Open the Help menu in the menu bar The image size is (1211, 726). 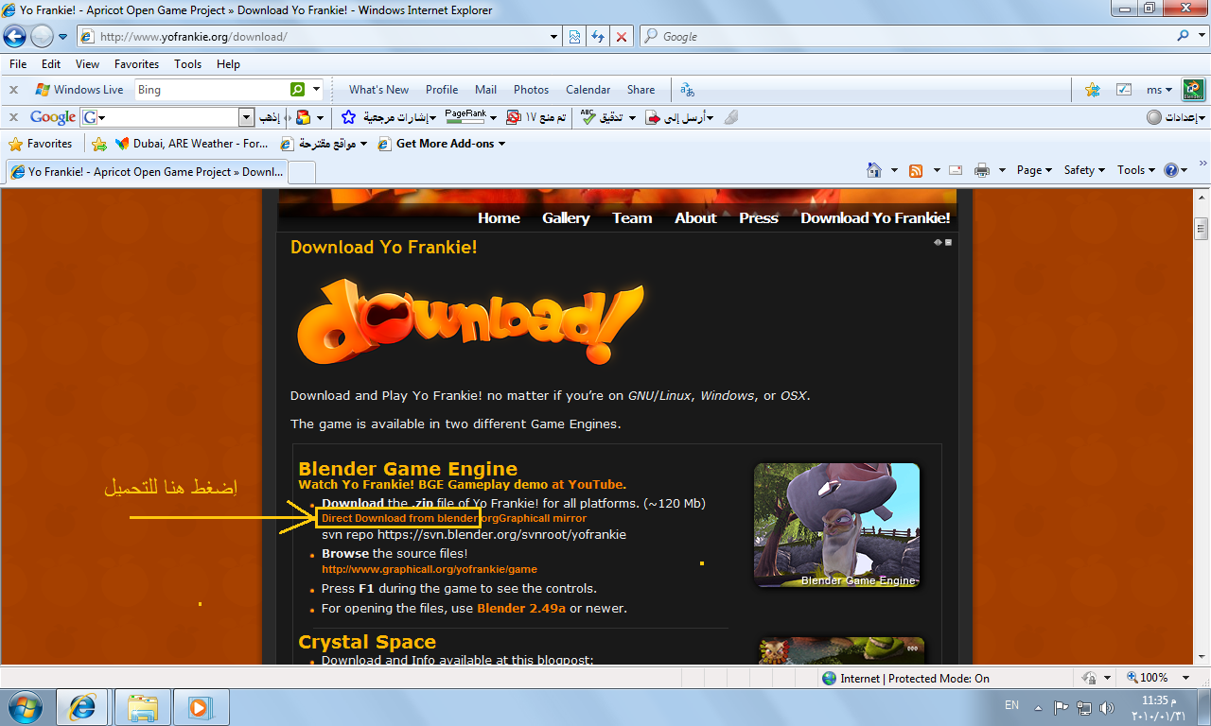pyautogui.click(x=228, y=63)
